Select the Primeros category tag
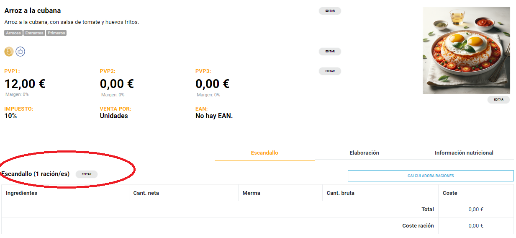Screen dimensions: 516x238 [x=56, y=33]
